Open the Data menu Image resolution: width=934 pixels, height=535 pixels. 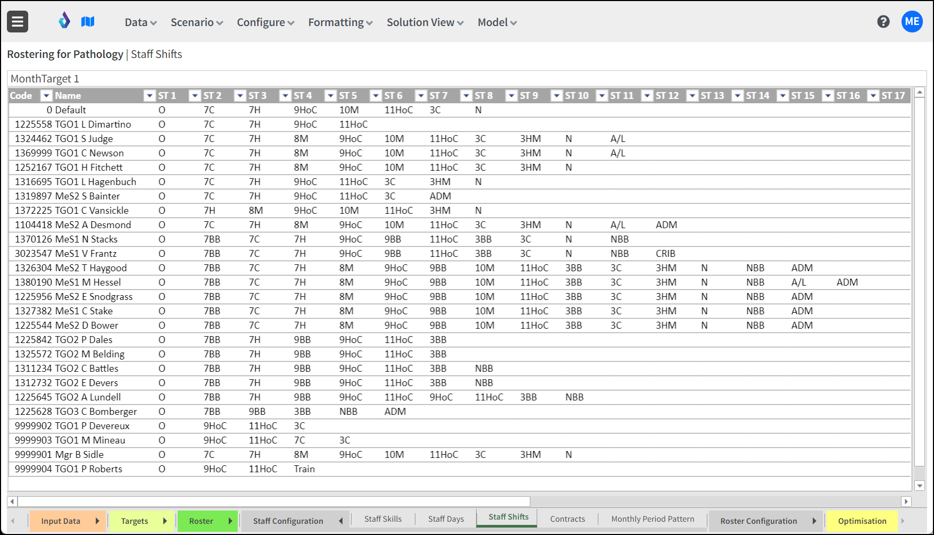[x=140, y=22]
